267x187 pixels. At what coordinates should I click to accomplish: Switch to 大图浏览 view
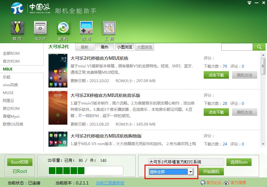point(145,47)
